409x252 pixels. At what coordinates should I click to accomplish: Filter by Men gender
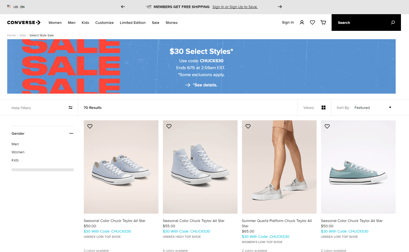point(15,144)
